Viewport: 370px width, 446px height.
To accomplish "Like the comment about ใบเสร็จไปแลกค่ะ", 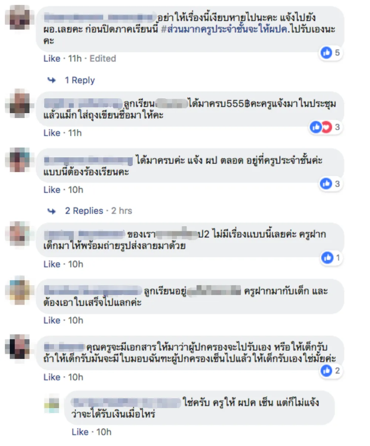I will 52,320.
